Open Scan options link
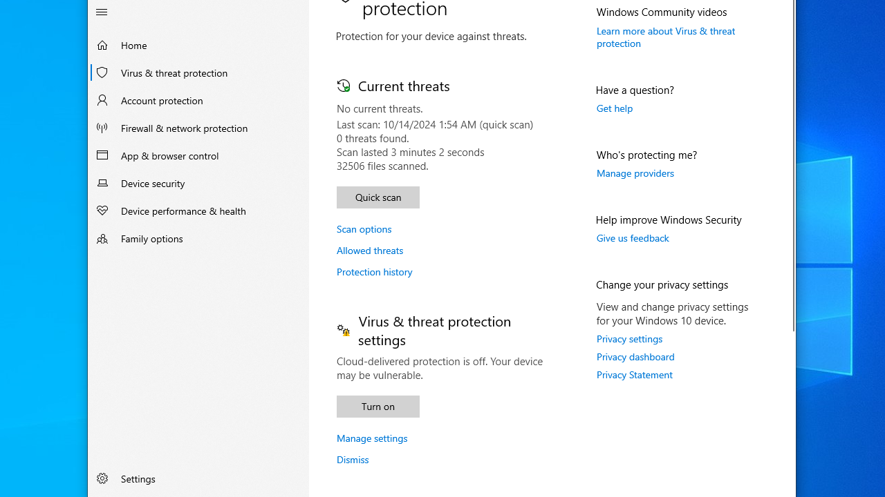Screen dimensions: 885x497 click(364, 229)
